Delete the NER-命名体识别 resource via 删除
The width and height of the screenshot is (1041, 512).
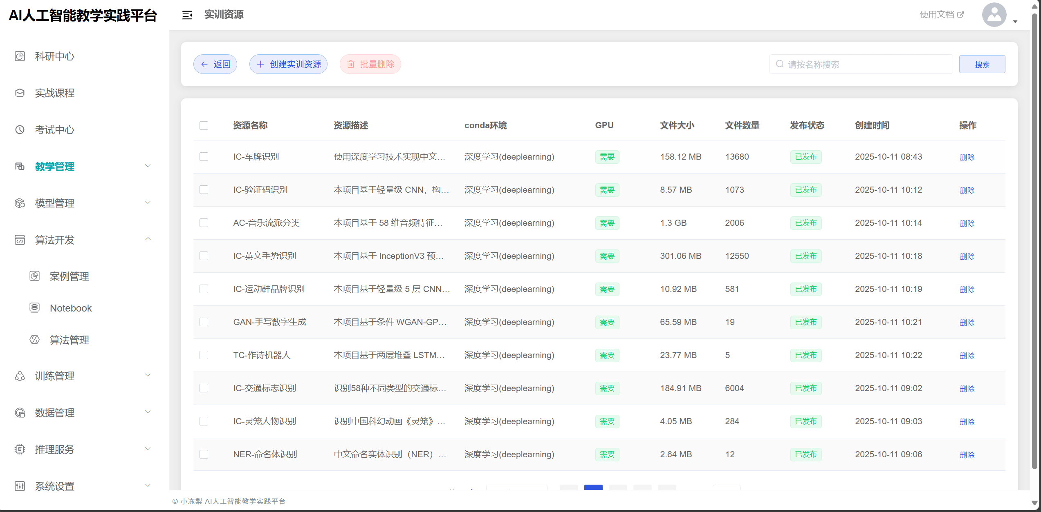tap(967, 455)
